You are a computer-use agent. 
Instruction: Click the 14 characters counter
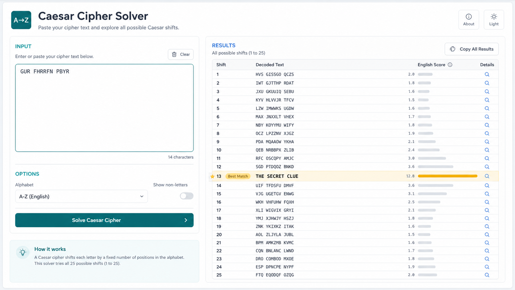(181, 157)
